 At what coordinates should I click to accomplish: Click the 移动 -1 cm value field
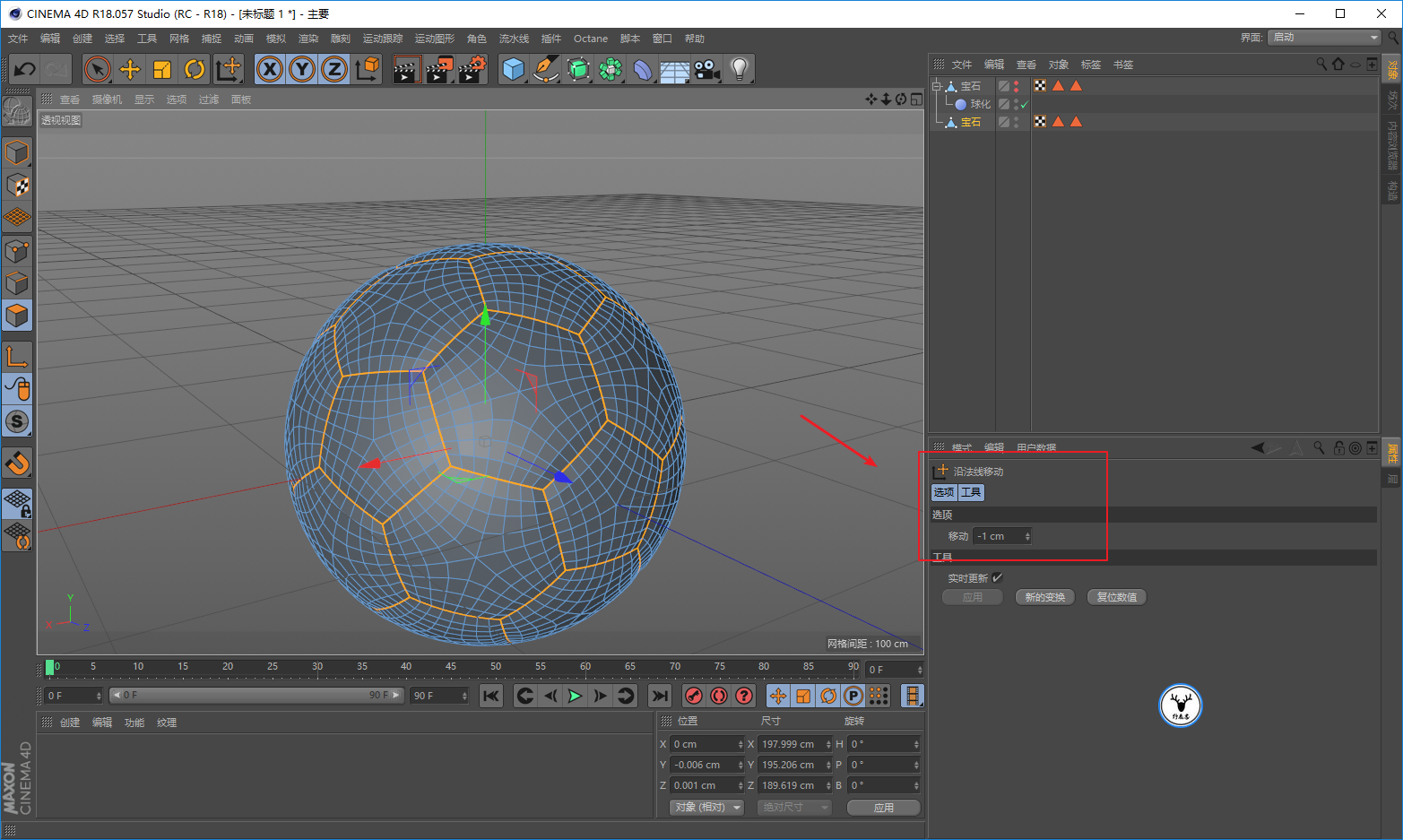coord(1003,536)
